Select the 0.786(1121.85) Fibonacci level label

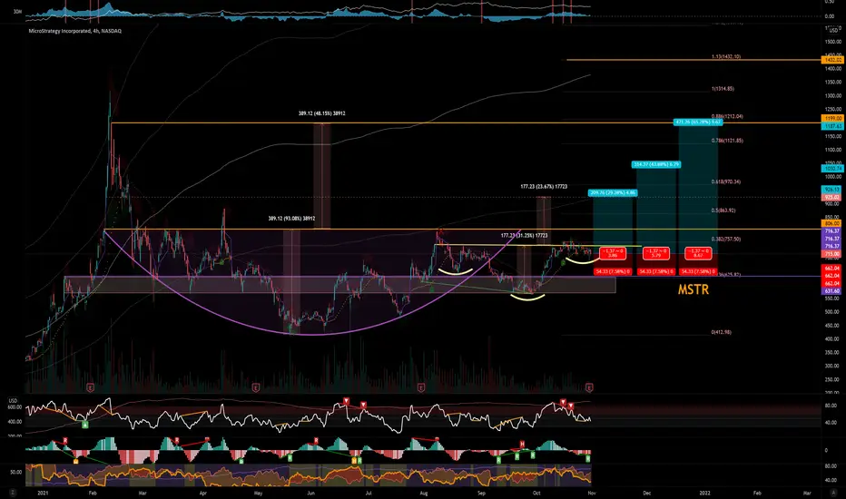pos(727,141)
